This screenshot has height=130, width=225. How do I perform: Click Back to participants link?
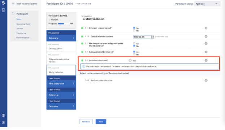[x=27, y=4]
